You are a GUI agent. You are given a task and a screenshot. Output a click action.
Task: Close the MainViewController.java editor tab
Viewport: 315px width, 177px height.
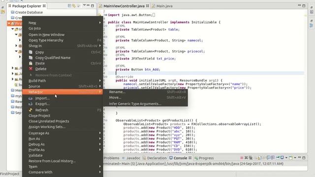[x=148, y=6]
